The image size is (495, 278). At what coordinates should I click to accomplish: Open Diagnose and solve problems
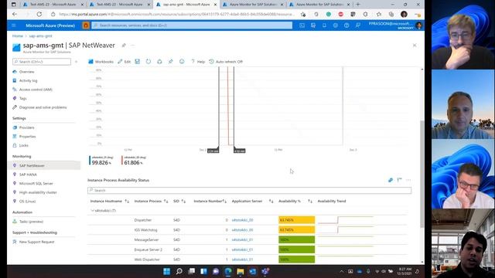pyautogui.click(x=43, y=107)
